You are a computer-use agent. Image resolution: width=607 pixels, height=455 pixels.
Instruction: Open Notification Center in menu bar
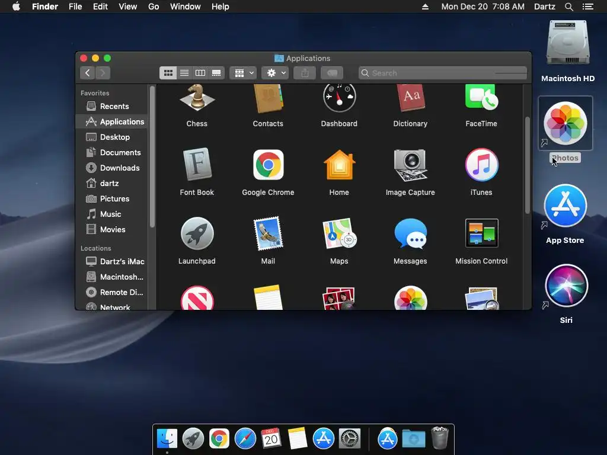(x=587, y=7)
